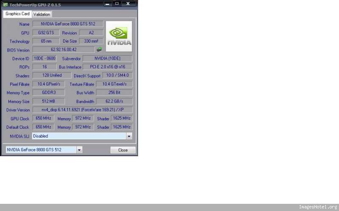339x211 pixels.
Task: Expand the NVIDIA SLI dropdown arrow
Action: (x=129, y=136)
